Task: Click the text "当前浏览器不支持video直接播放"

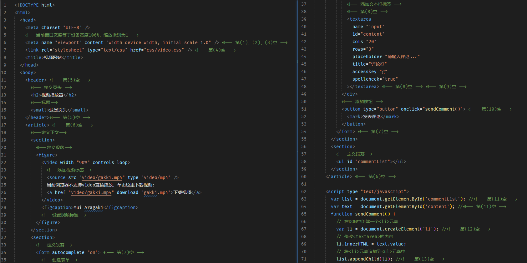Action: click(x=80, y=185)
